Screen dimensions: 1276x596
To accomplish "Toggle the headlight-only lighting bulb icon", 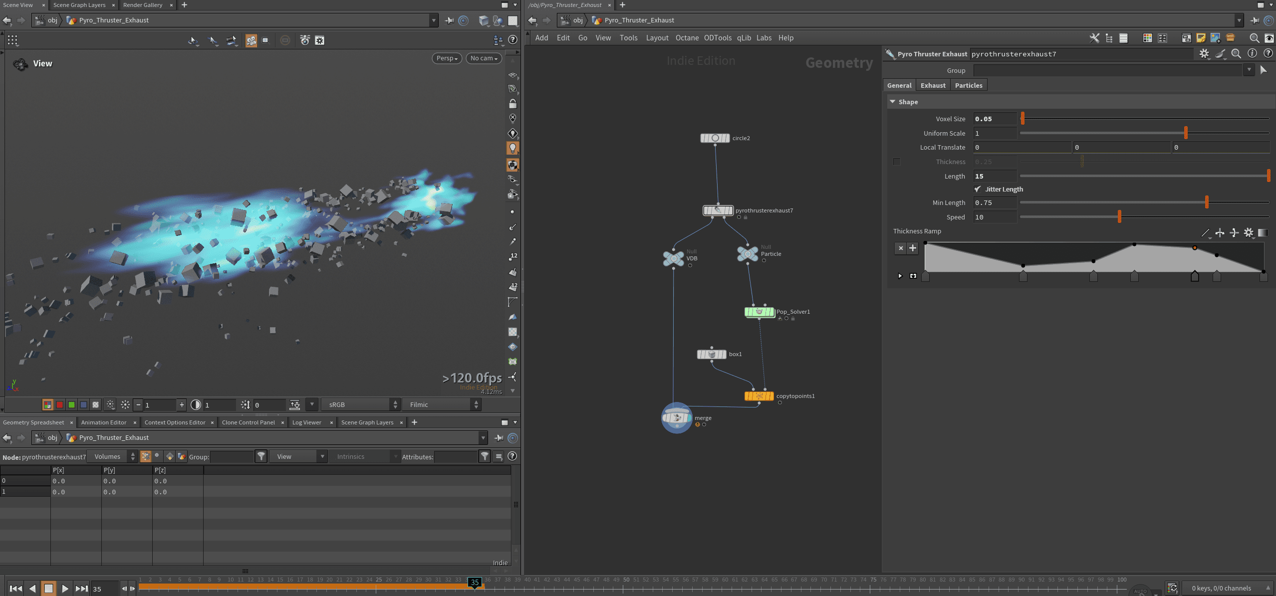I will tap(513, 148).
